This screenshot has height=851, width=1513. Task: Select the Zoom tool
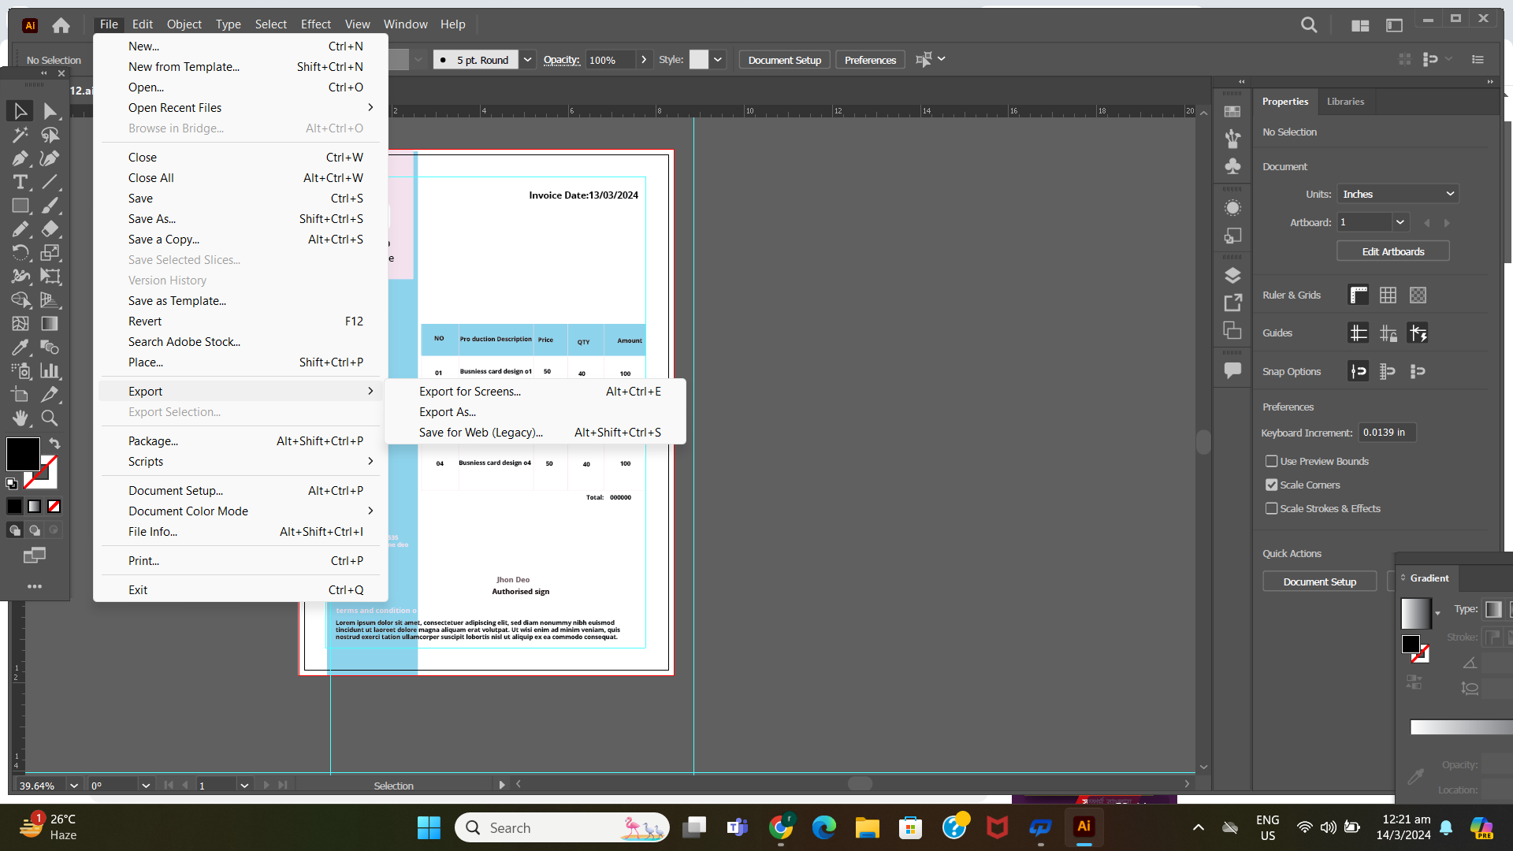[50, 418]
